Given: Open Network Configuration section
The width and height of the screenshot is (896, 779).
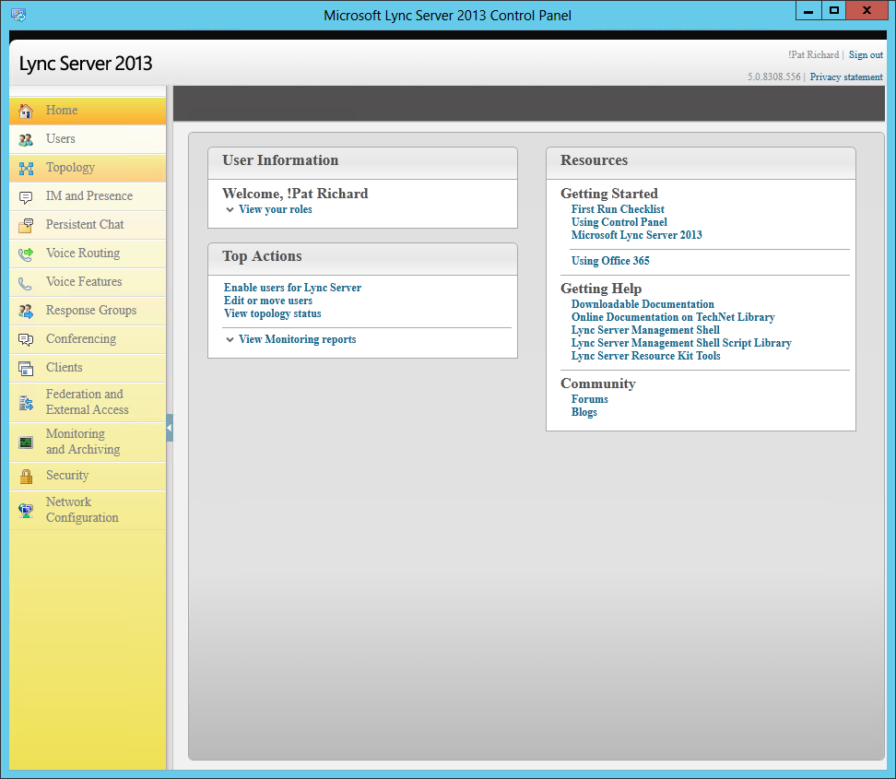Looking at the screenshot, I should coord(88,510).
